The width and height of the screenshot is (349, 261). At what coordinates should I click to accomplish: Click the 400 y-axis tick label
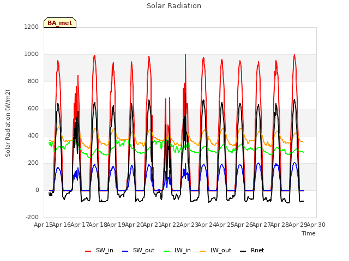[x=33, y=136]
